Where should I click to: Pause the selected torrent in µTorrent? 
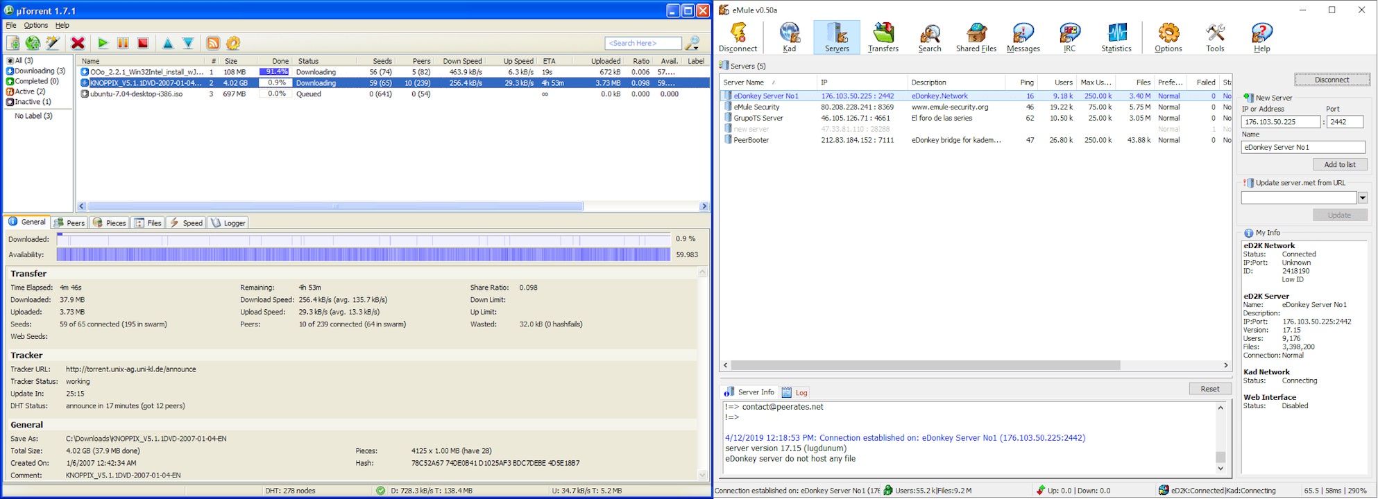click(123, 43)
